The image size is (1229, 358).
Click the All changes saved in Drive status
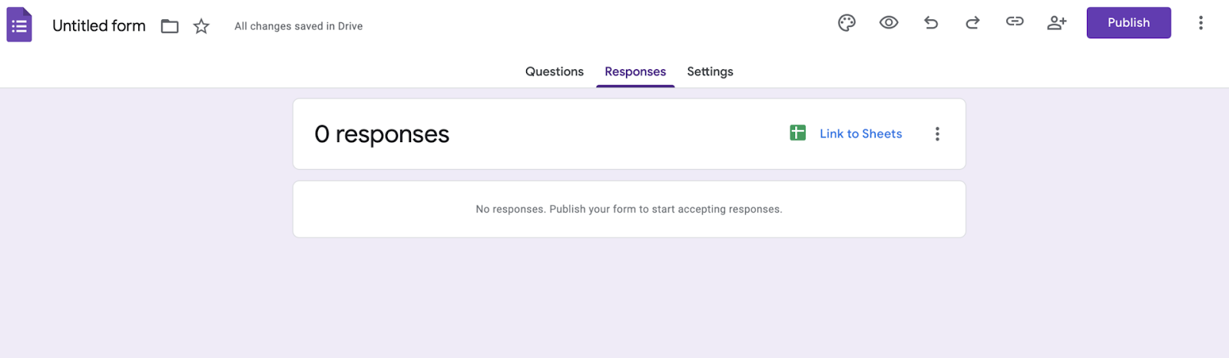coord(299,26)
